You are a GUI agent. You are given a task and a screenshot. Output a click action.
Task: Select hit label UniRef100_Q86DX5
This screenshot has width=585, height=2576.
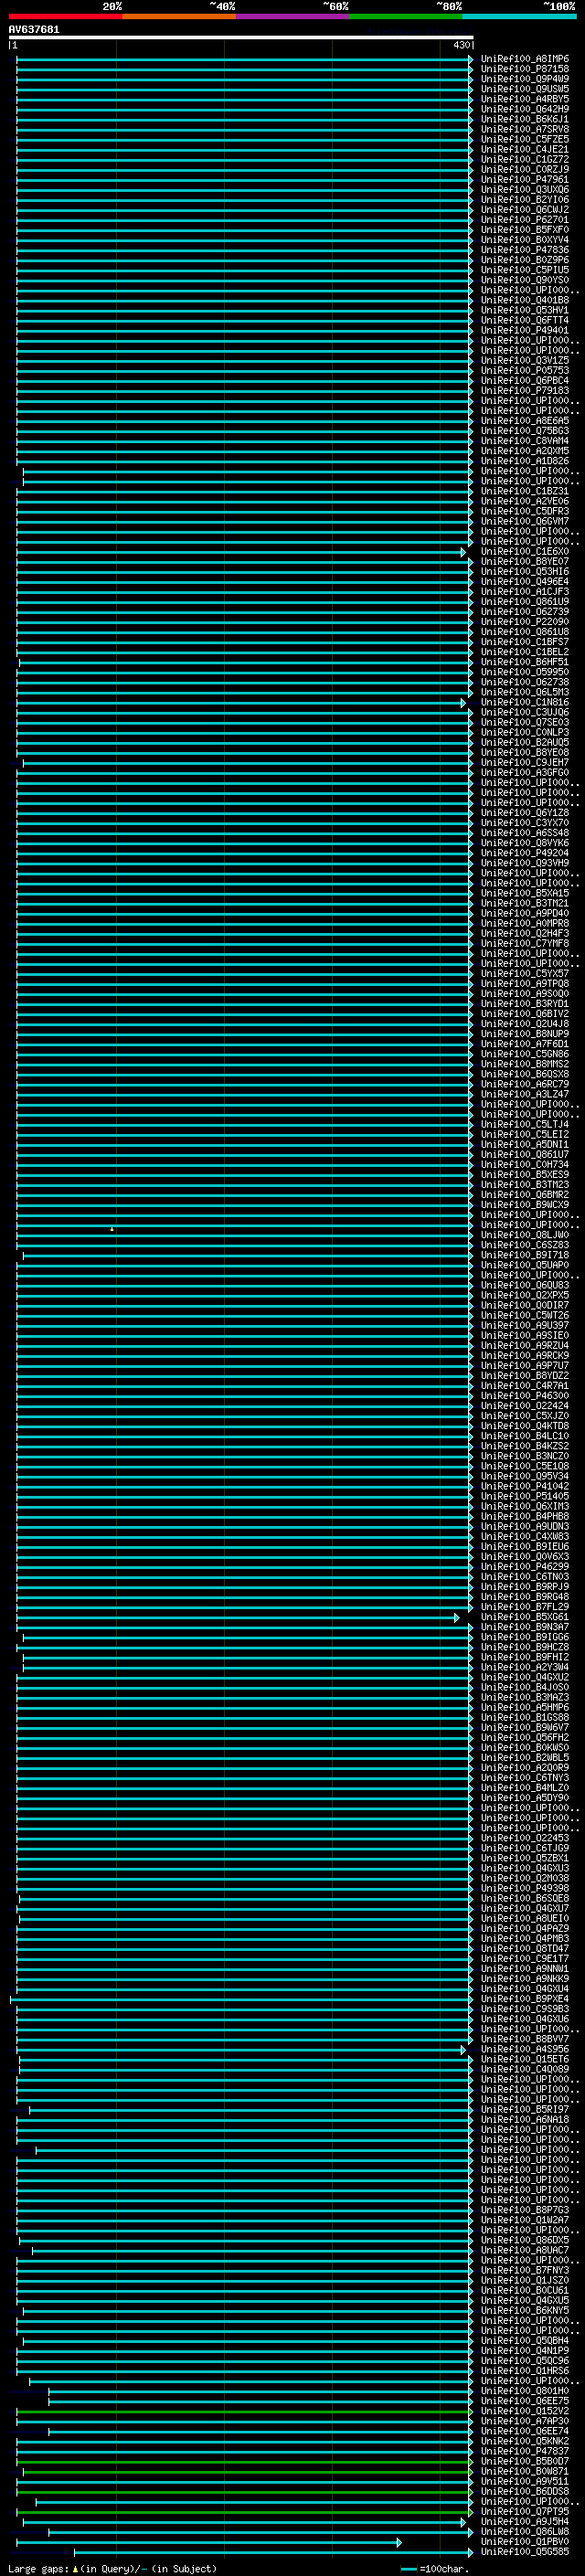(525, 2241)
